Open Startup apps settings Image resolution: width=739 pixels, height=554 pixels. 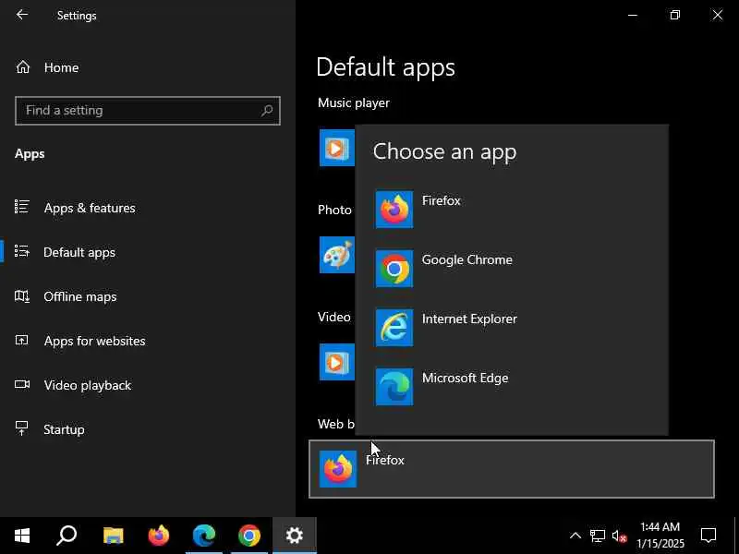click(64, 429)
